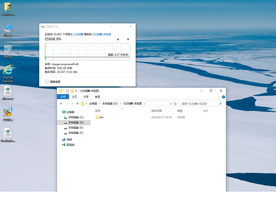Select 网络 (Network) in the navigation pane
Viewport: 276px width, 199px height.
click(67, 139)
